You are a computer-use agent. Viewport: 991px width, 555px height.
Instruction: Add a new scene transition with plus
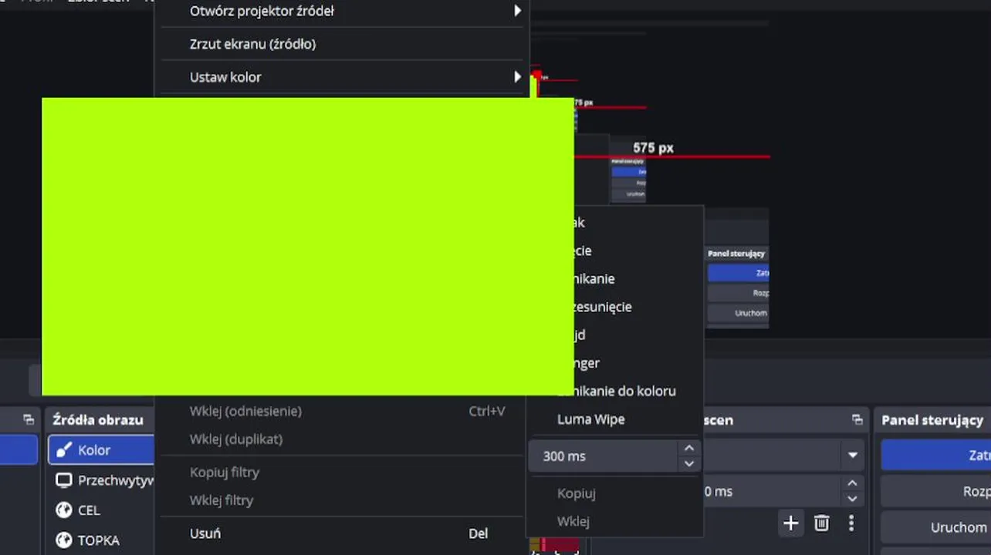tap(790, 524)
